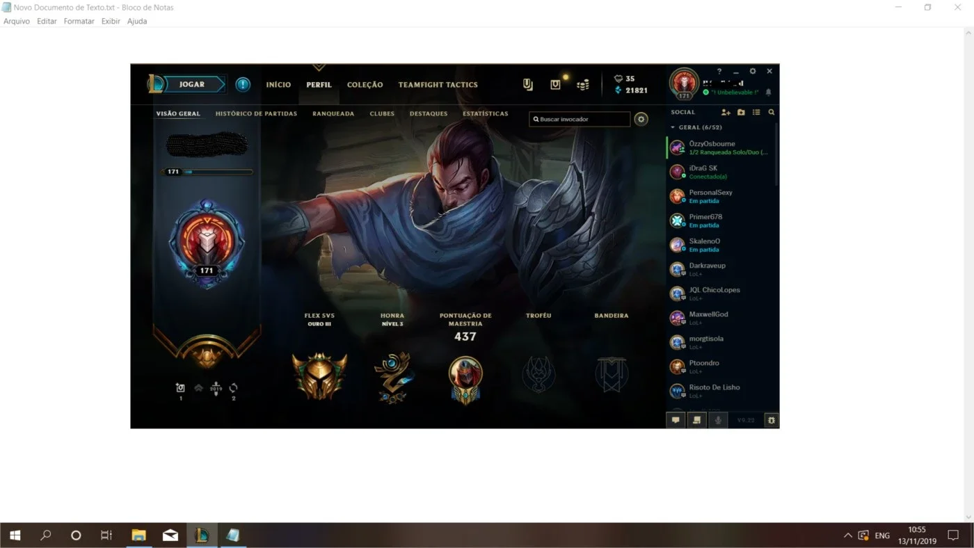Click the League of Legends taskbar icon

(x=202, y=535)
